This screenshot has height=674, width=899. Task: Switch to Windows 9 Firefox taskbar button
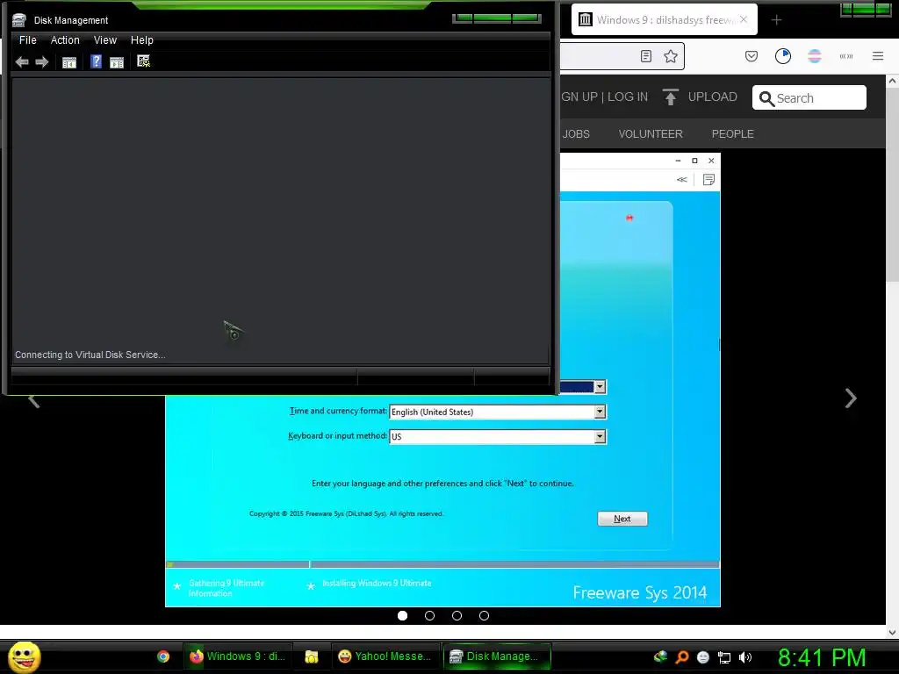coord(238,656)
